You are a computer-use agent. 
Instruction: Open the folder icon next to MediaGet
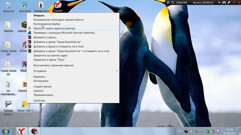[x=41, y=7]
